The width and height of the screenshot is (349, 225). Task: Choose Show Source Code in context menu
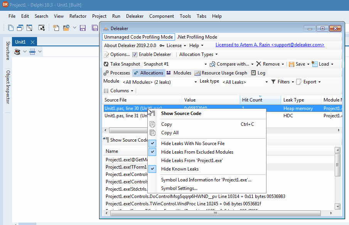[181, 113]
